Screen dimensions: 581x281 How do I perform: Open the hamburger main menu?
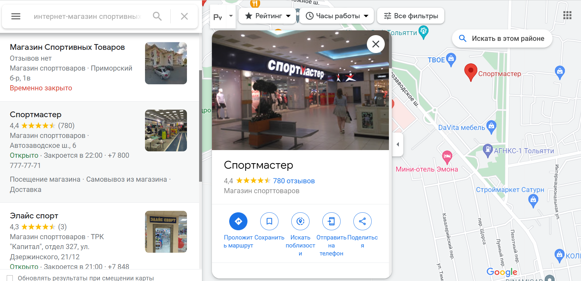16,16
